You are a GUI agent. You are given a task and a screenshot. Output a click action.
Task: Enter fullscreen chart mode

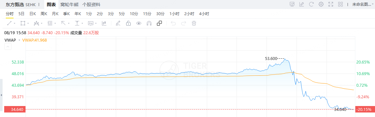[331, 4]
